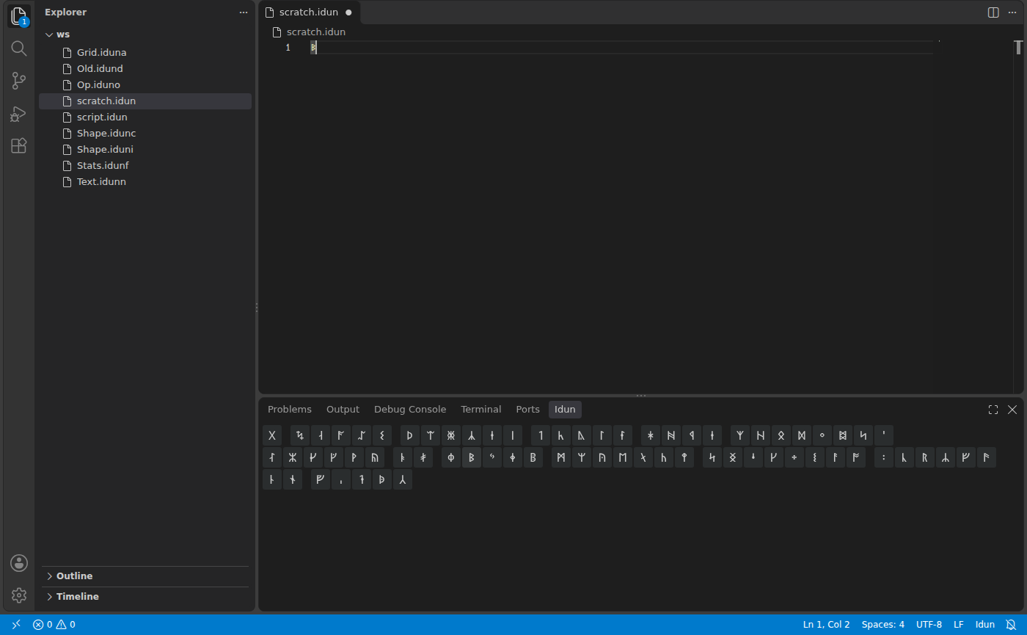The image size is (1027, 635).
Task: Open the Manage gear menu
Action: coord(19,595)
